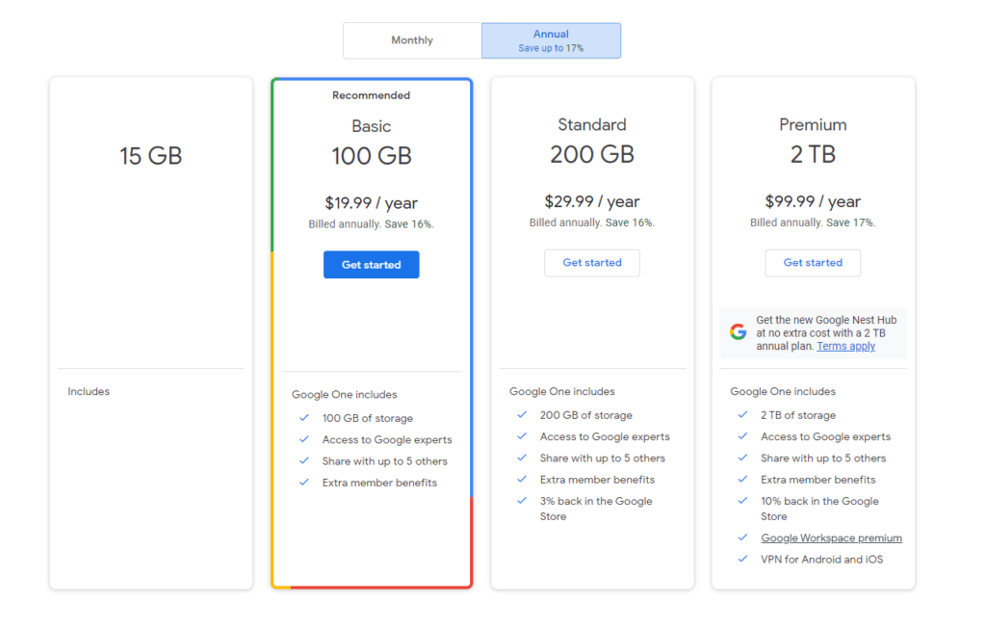
Task: Click Get started for the Basic 100 GB plan
Action: (x=371, y=264)
